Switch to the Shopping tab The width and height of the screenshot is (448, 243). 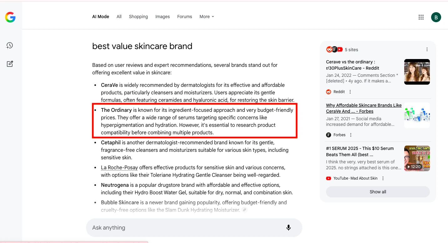(x=138, y=17)
